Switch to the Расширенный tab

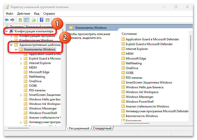pyautogui.click(x=79, y=128)
